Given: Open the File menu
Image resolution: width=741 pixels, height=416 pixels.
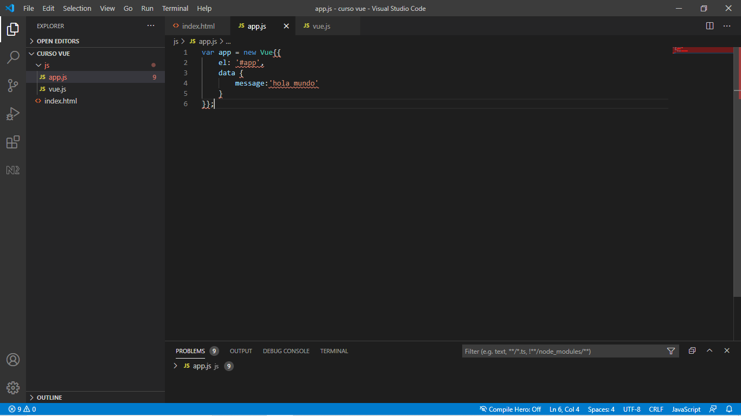Looking at the screenshot, I should click(29, 8).
